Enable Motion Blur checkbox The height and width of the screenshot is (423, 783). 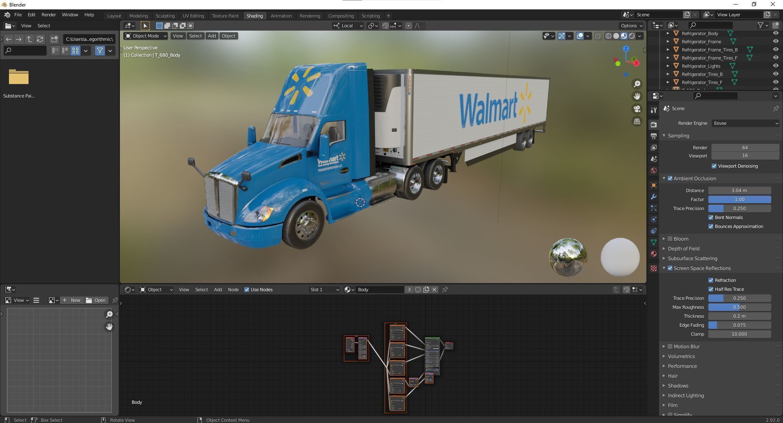(x=670, y=346)
